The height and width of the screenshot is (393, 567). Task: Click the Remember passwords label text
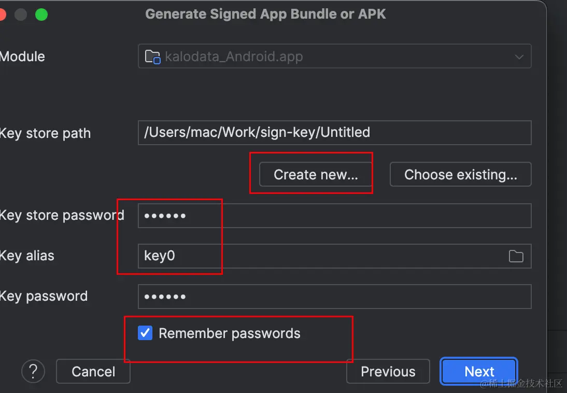click(x=230, y=333)
